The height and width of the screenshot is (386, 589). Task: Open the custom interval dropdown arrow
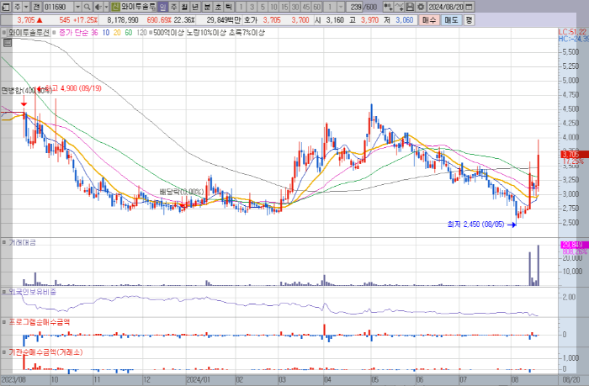point(341,7)
